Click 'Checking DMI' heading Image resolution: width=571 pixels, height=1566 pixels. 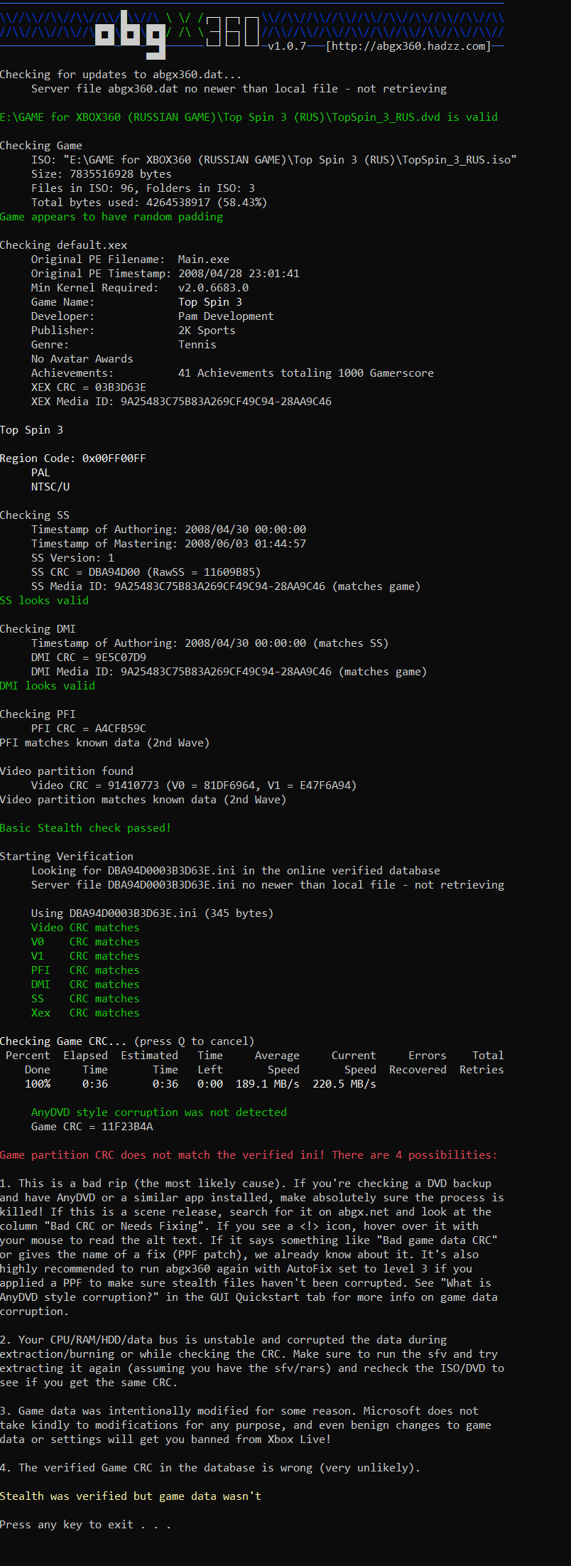pyautogui.click(x=38, y=629)
